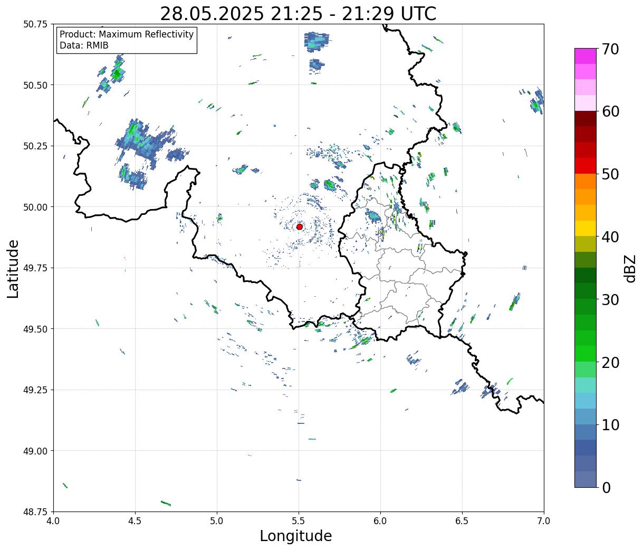
Task: Click latitude tick label 49.00
Action: 35,451
